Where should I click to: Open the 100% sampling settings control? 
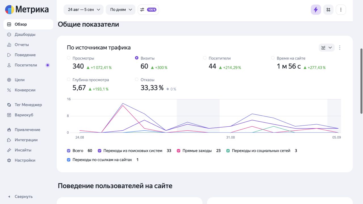pyautogui.click(x=148, y=10)
